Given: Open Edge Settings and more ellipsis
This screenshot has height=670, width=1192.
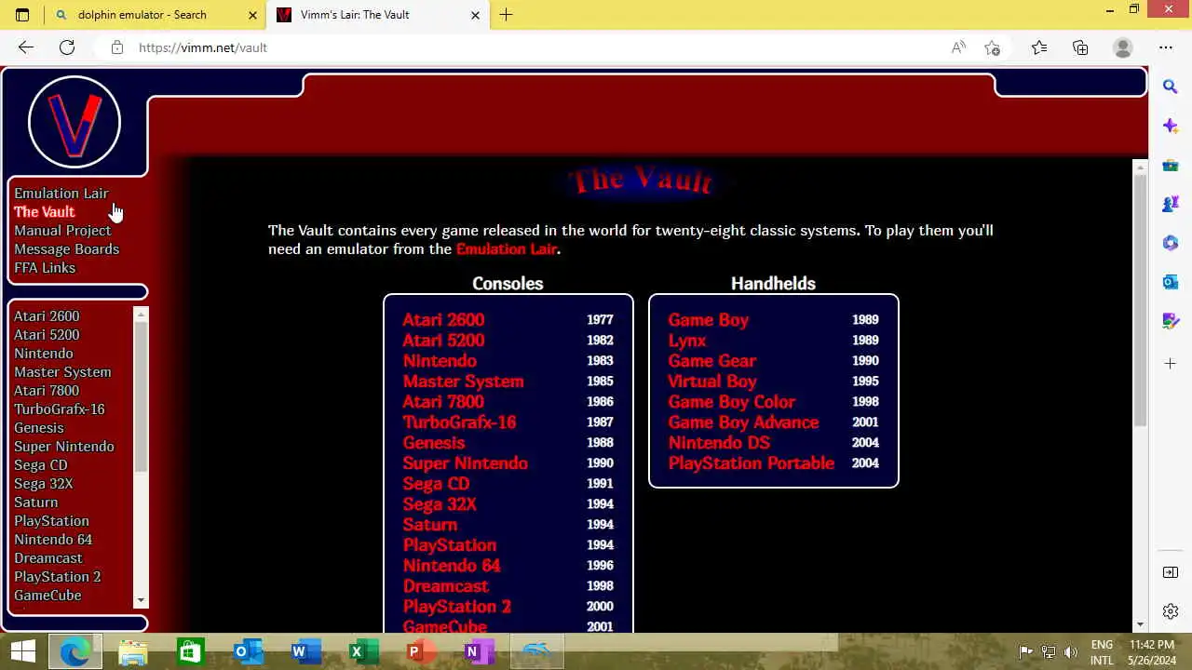Looking at the screenshot, I should [x=1166, y=47].
